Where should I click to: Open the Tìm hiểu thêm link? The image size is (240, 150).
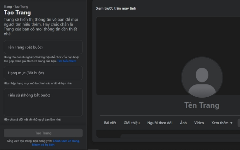[67, 61]
